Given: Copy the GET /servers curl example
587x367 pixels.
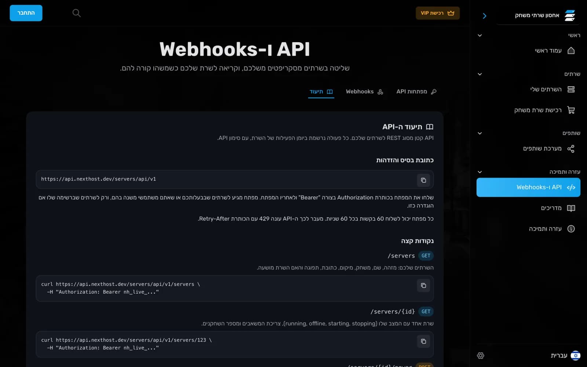Looking at the screenshot, I should pyautogui.click(x=423, y=286).
